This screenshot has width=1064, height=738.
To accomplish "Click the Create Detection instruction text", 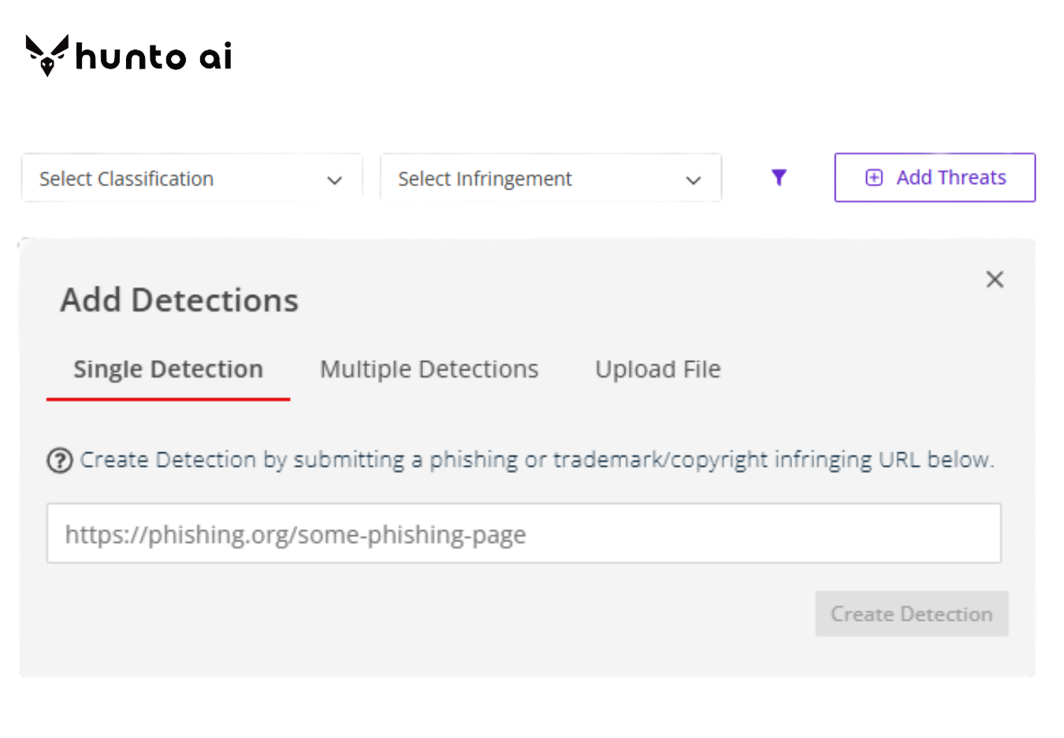I will coord(537,460).
